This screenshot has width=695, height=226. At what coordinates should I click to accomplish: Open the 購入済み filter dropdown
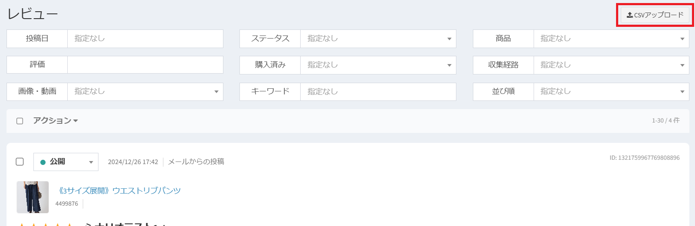[378, 65]
